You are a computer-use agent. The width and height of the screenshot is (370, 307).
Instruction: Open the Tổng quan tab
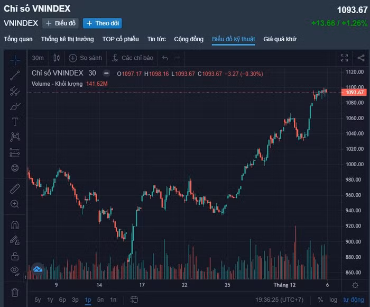(x=18, y=39)
